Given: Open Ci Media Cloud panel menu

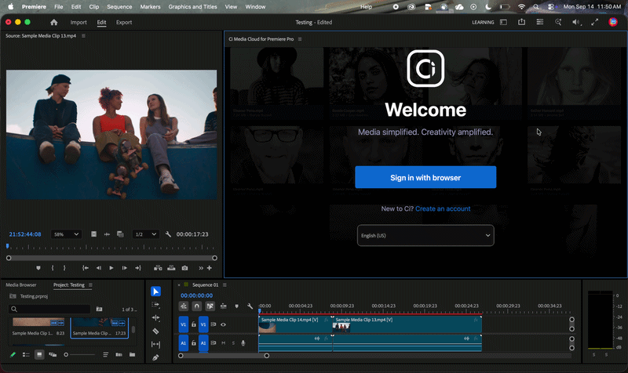Looking at the screenshot, I should (x=300, y=39).
